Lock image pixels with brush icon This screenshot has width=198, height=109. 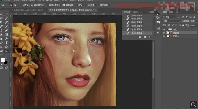click(173, 25)
